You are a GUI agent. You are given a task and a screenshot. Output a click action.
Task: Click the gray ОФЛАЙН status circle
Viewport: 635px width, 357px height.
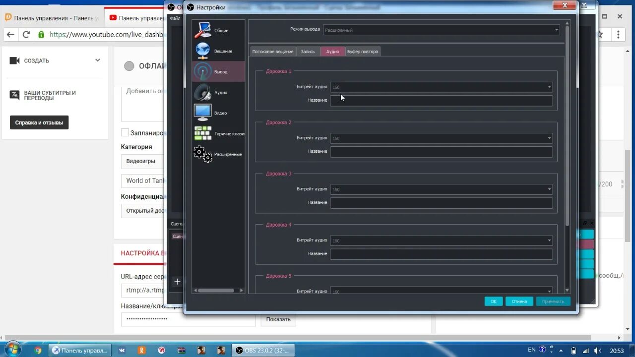pos(129,66)
